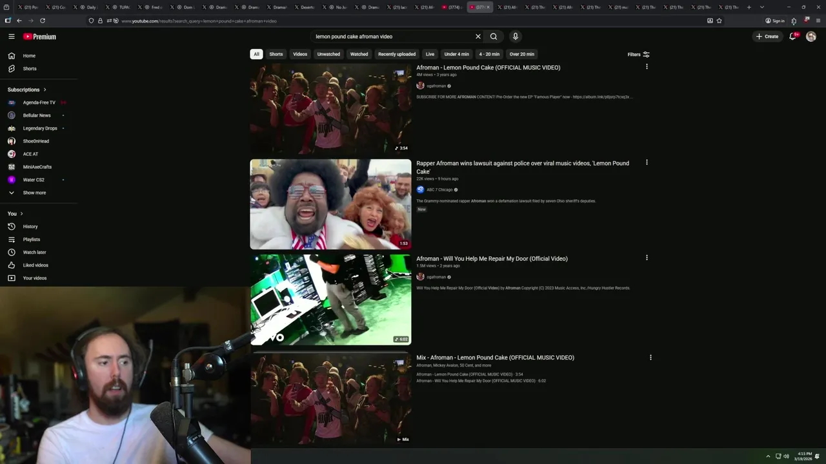Screen dimensions: 826x464
Task: Click the MiniAxeCrafts channel avatar
Action: pyautogui.click(x=11, y=167)
